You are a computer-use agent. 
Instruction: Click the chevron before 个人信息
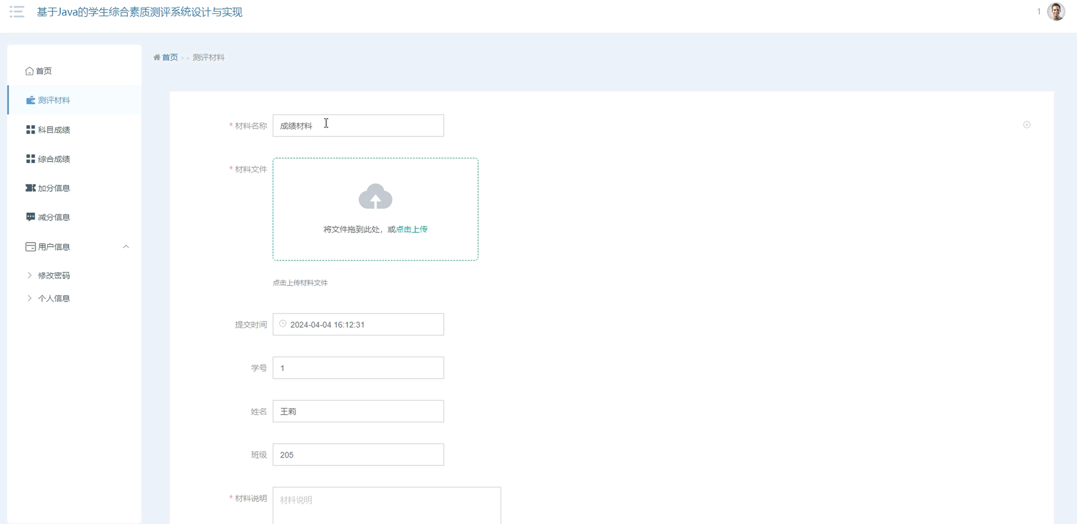29,298
